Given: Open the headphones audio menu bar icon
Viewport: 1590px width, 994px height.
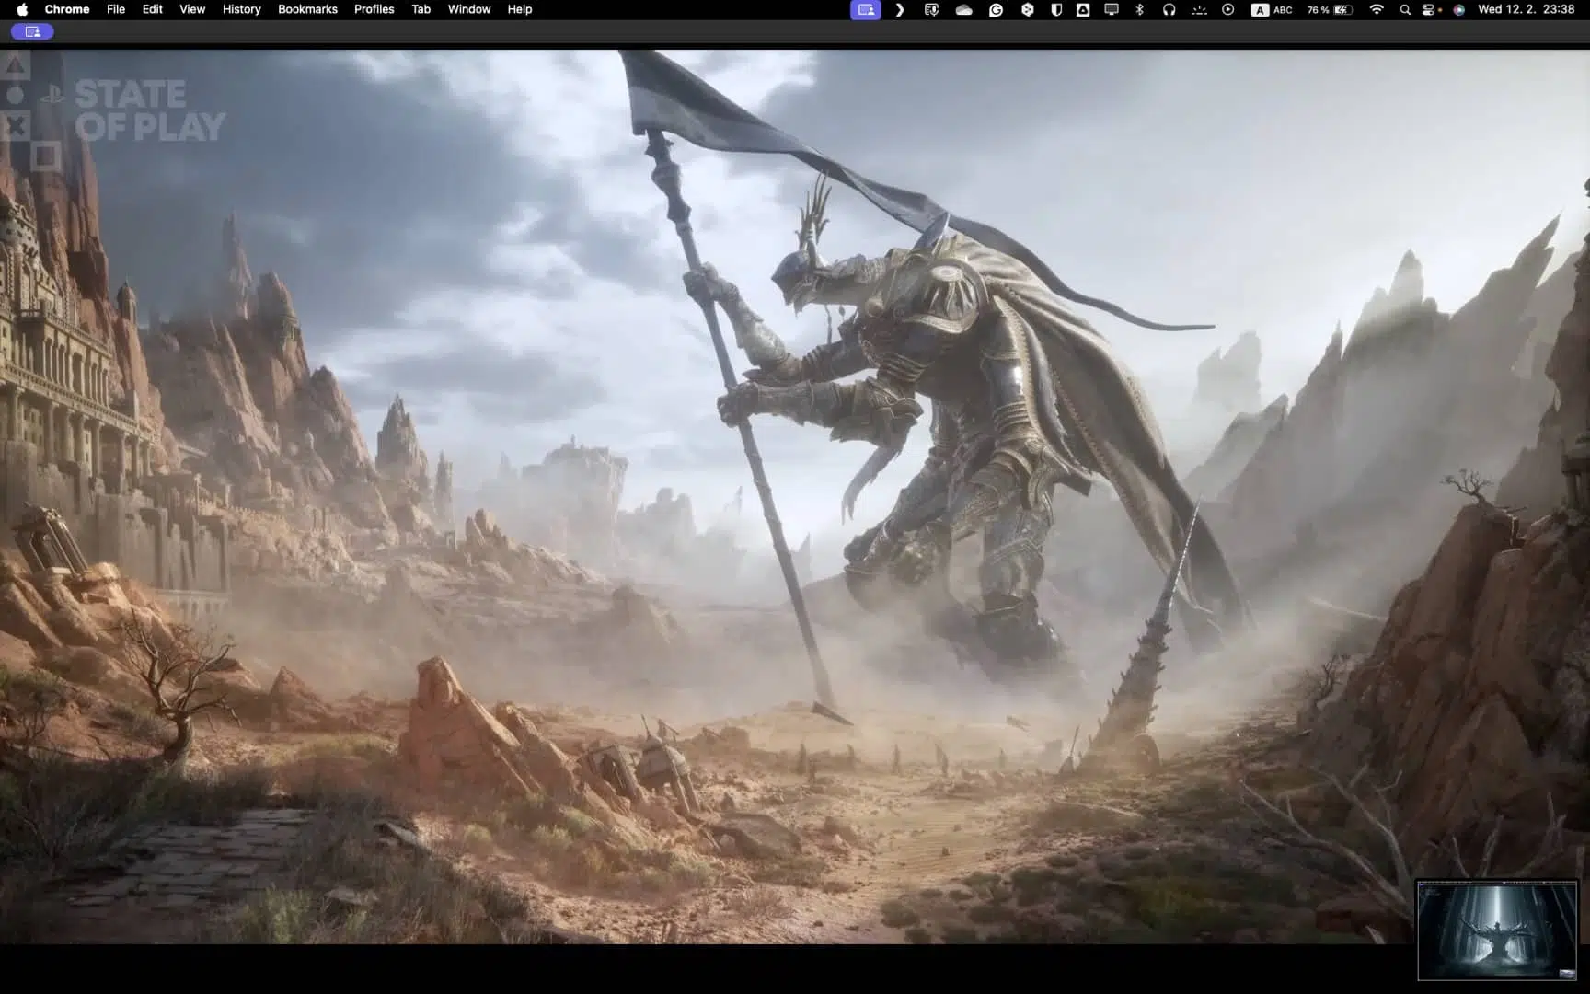Looking at the screenshot, I should pyautogui.click(x=1169, y=9).
